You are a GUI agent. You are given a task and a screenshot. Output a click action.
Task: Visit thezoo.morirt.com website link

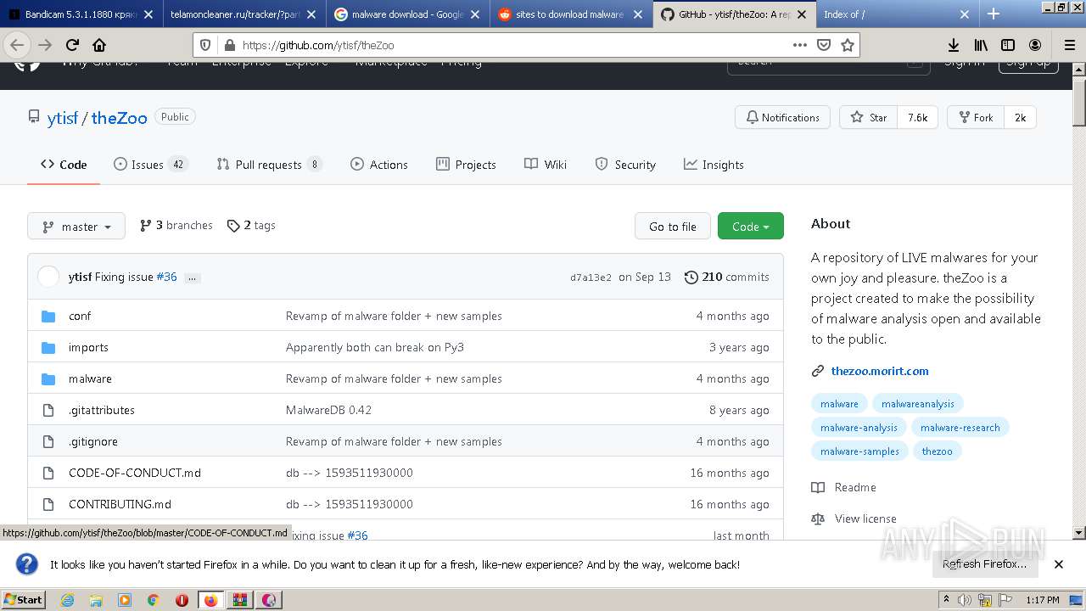click(880, 371)
